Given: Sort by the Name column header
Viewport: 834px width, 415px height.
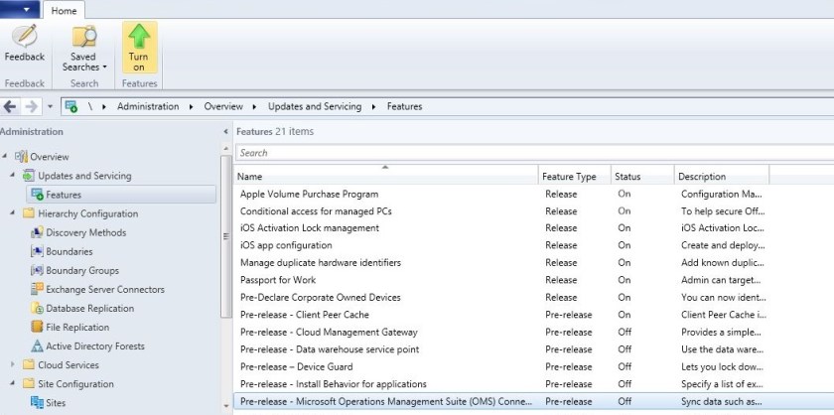Looking at the screenshot, I should (385, 177).
